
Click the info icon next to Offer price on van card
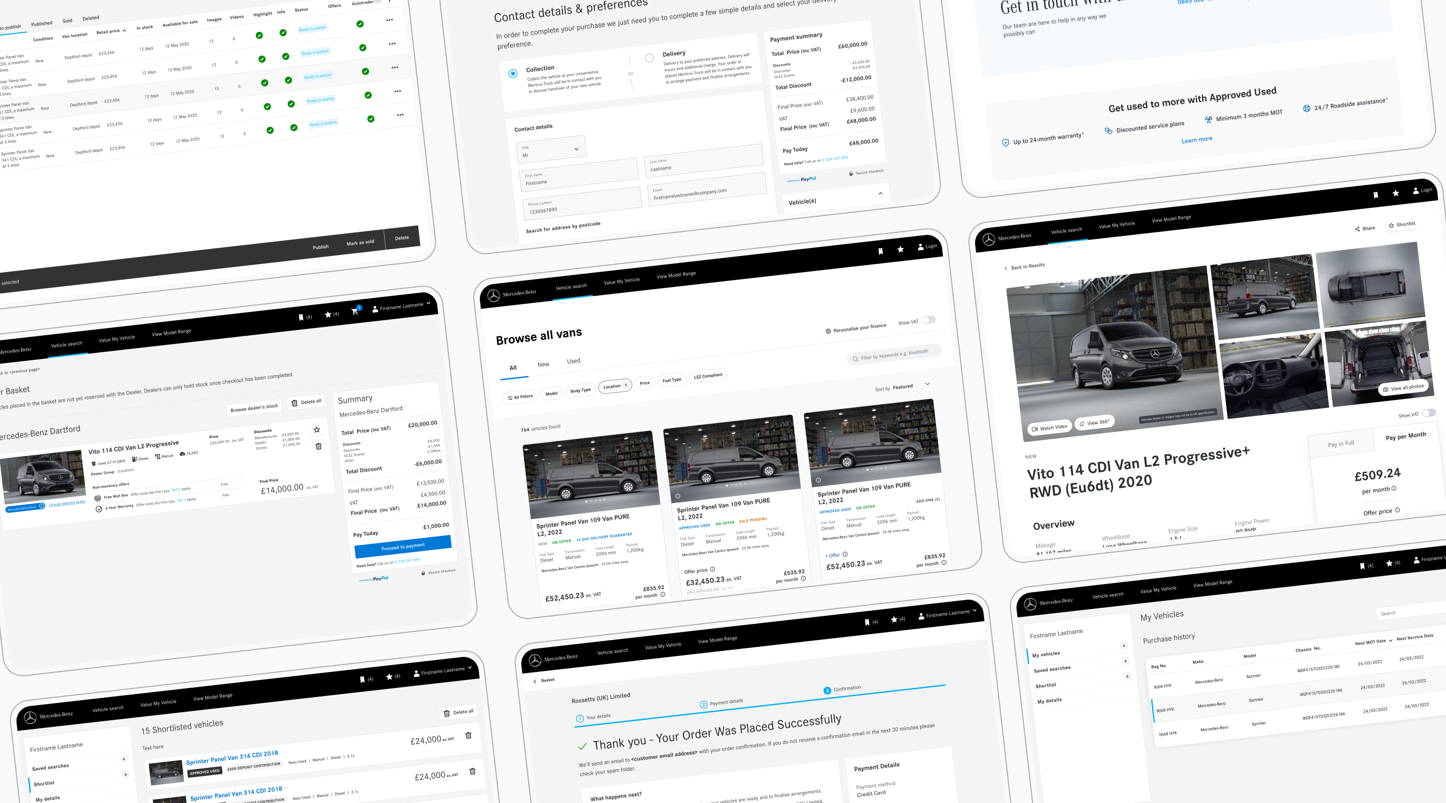(x=713, y=569)
